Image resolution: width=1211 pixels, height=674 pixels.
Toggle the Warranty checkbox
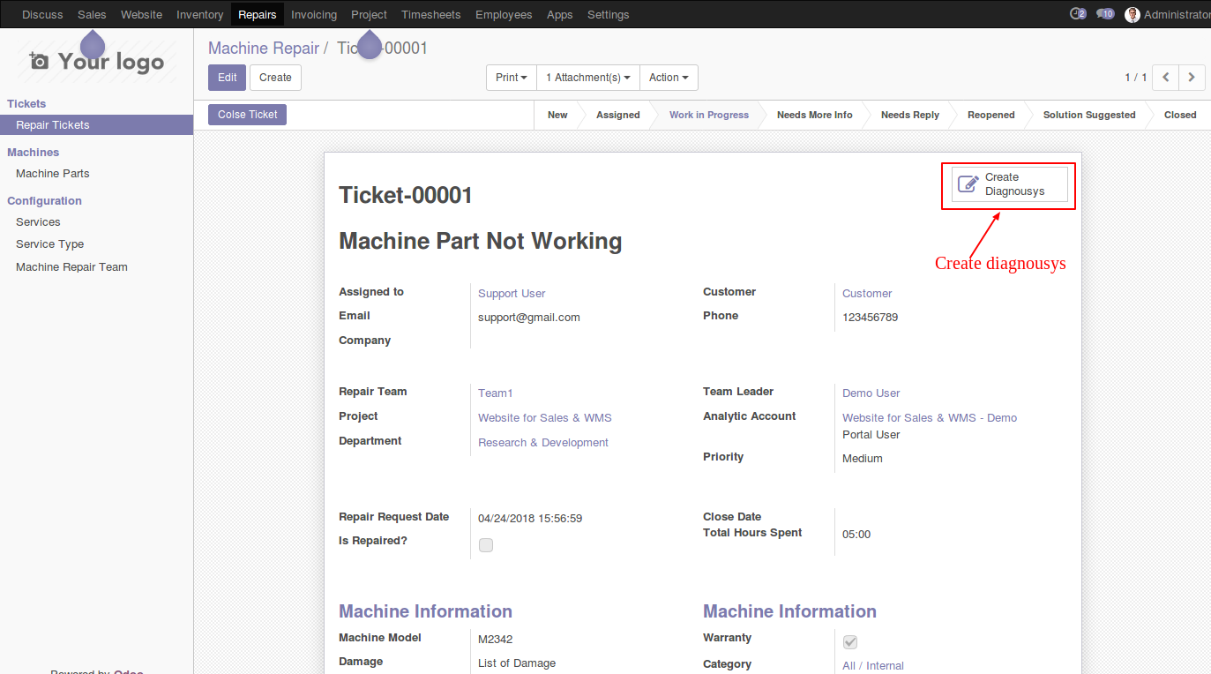click(x=850, y=642)
